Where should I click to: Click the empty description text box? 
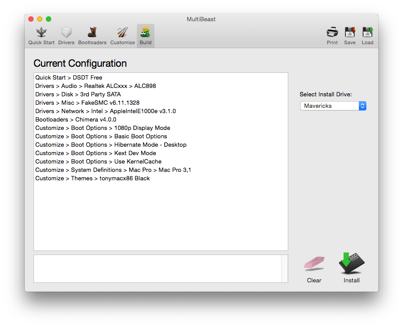tap(157, 269)
